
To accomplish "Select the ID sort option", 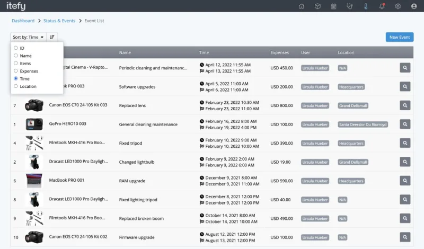I will coord(16,48).
